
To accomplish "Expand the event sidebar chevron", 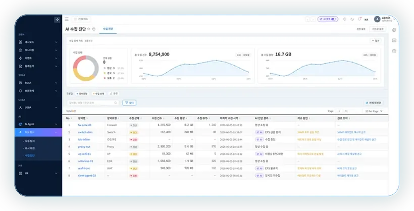I will point(56,58).
